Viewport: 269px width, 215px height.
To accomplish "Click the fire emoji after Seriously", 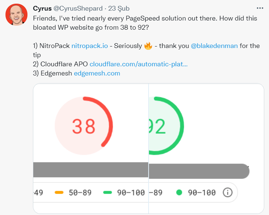I will point(148,46).
